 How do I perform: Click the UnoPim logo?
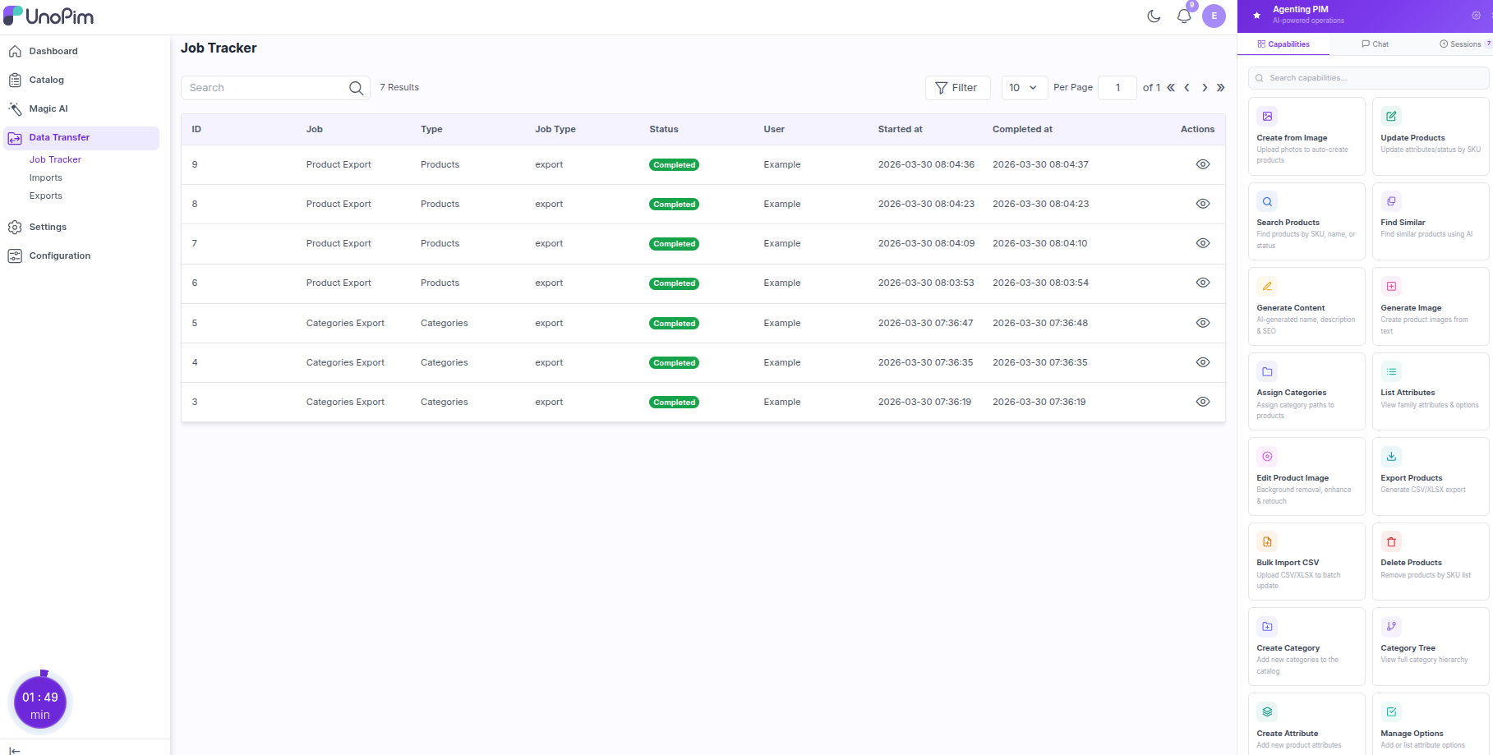(x=48, y=16)
